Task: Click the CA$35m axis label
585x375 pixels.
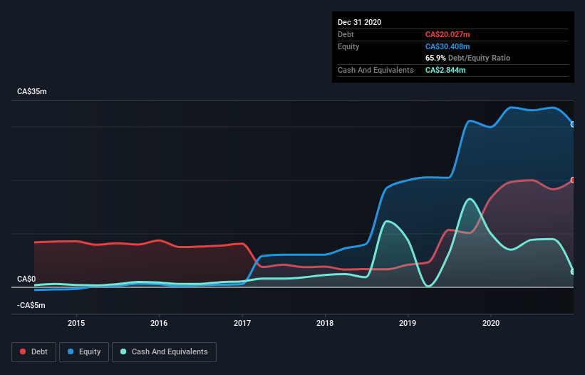Action: point(32,91)
